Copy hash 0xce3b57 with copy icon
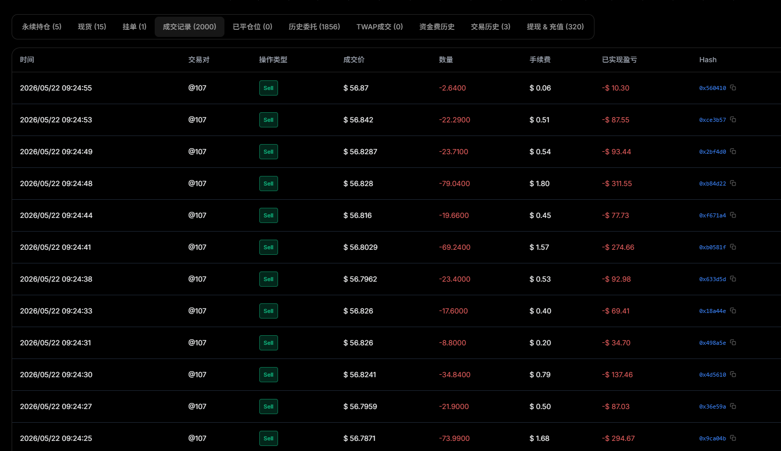The height and width of the screenshot is (451, 781). [x=733, y=119]
